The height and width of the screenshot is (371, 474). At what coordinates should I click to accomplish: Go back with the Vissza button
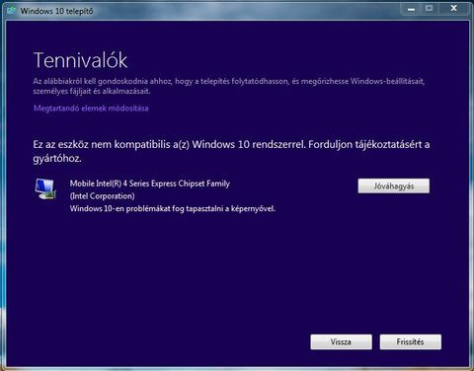click(x=341, y=342)
